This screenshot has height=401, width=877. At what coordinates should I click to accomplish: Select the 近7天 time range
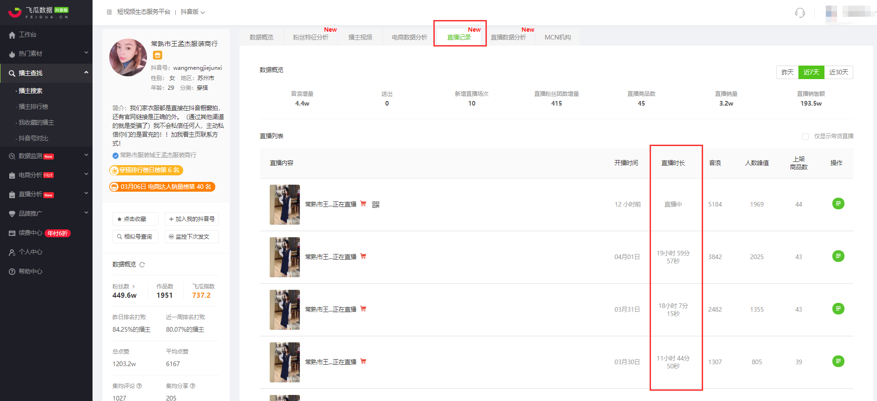point(811,73)
